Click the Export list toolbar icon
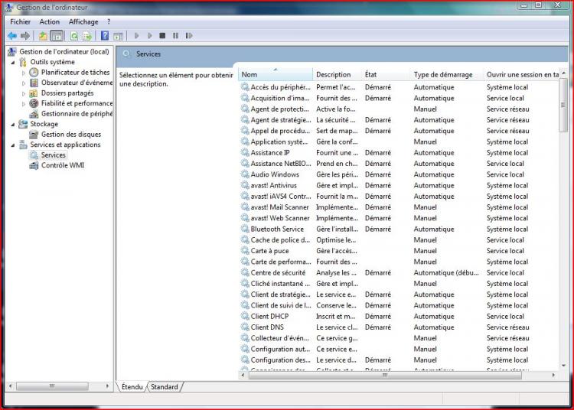 point(87,36)
